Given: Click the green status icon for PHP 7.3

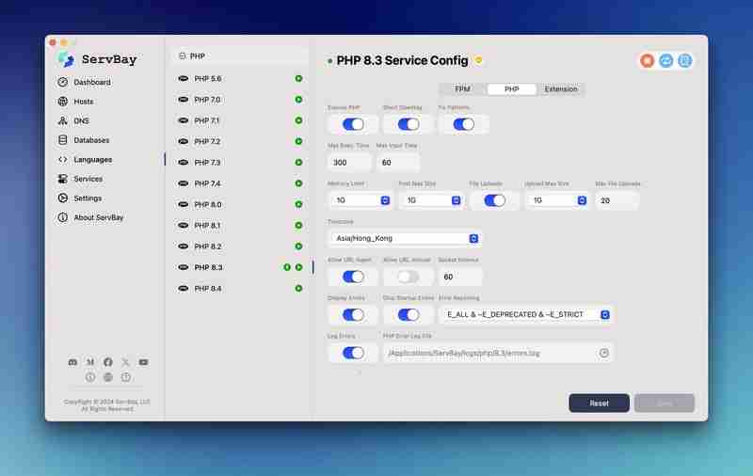Looking at the screenshot, I should 298,162.
